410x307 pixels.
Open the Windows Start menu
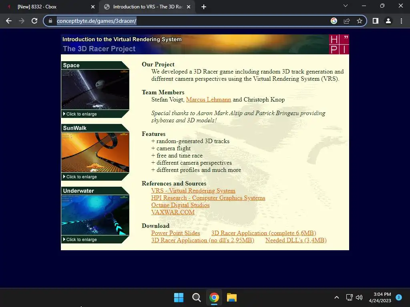point(179,297)
